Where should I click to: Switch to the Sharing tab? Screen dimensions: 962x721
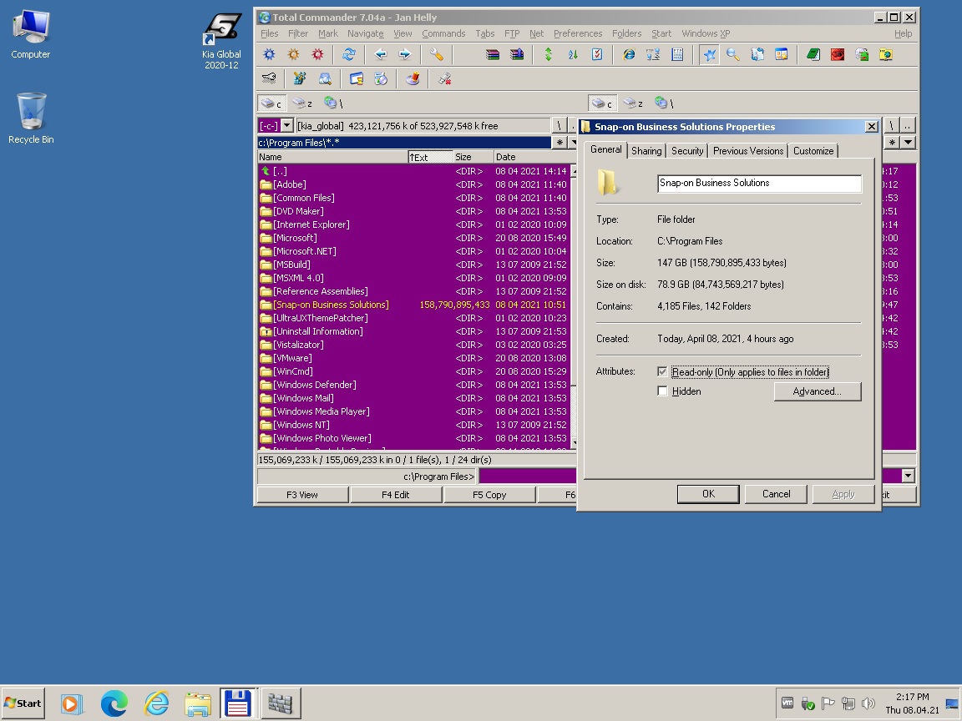click(646, 151)
